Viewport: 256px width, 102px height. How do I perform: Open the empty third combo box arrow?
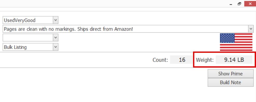[55, 38]
